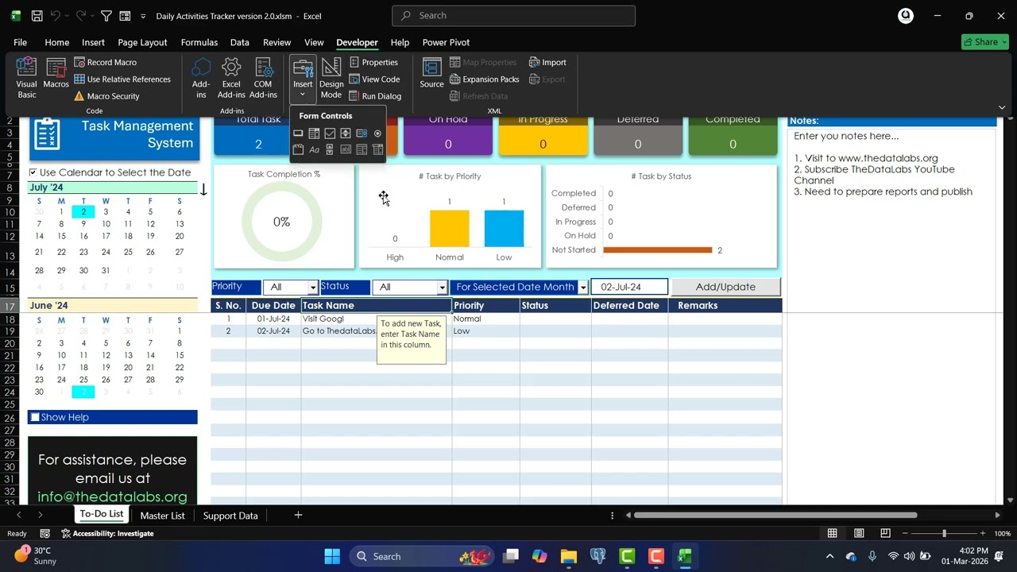
Task: Enable Design Mode
Action: point(331,78)
